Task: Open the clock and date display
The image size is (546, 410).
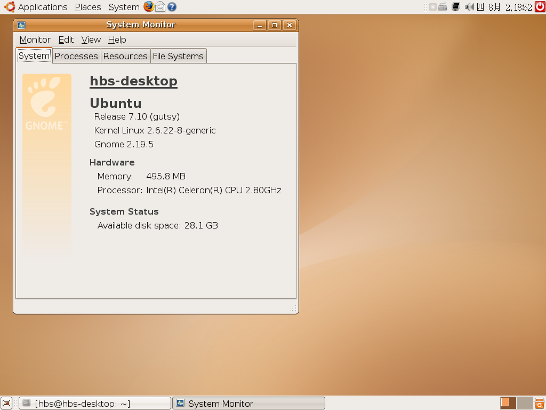Action: (504, 7)
